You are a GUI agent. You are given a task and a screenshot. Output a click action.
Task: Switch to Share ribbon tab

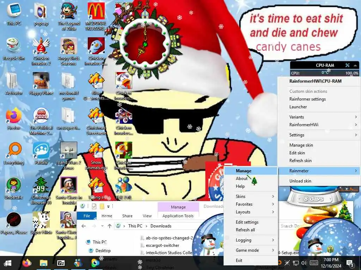(127, 216)
